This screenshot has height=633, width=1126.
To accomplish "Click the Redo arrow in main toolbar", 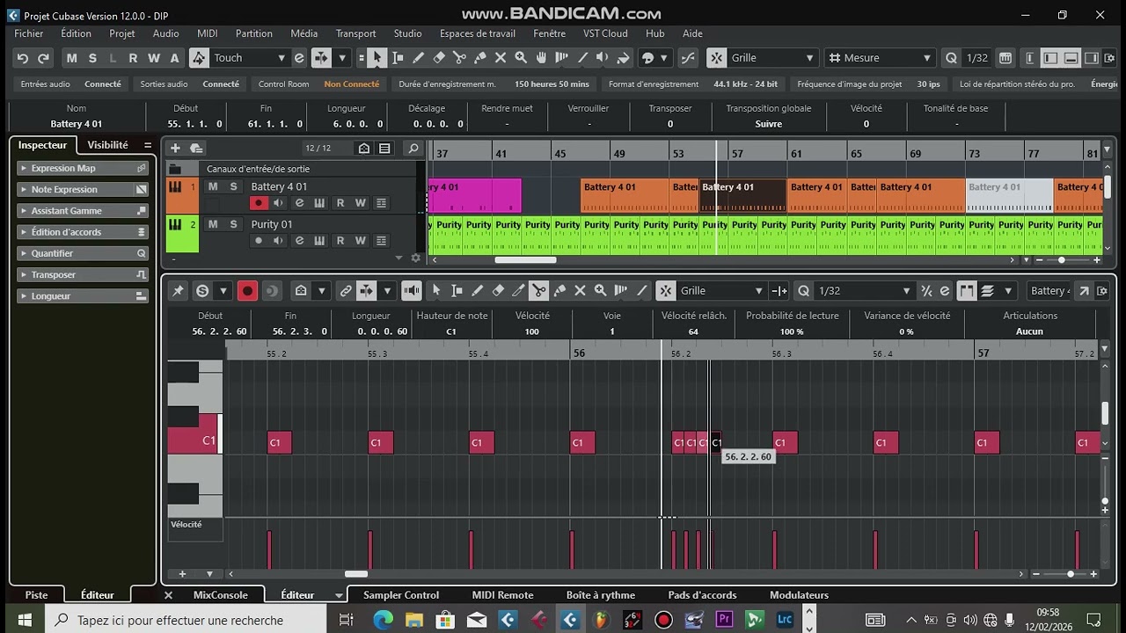I will 43,58.
